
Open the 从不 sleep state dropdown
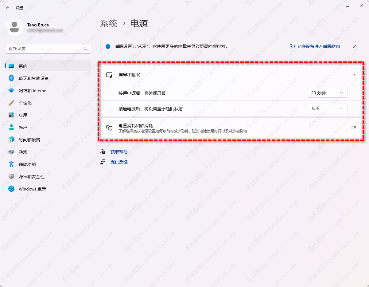327,108
